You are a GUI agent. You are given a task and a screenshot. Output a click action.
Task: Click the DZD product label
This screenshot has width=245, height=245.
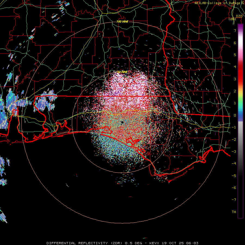click(239, 16)
